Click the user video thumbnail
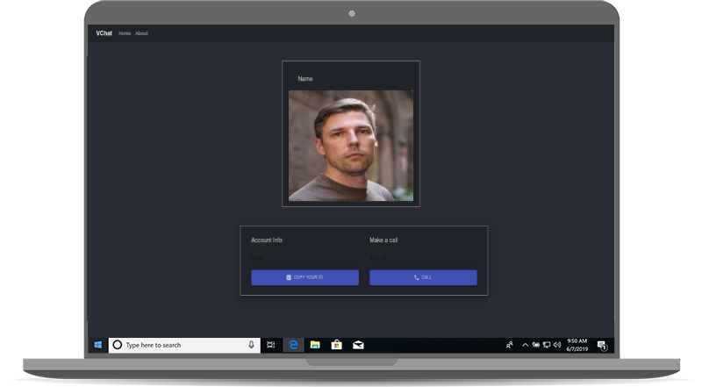702x387 pixels. pyautogui.click(x=351, y=146)
